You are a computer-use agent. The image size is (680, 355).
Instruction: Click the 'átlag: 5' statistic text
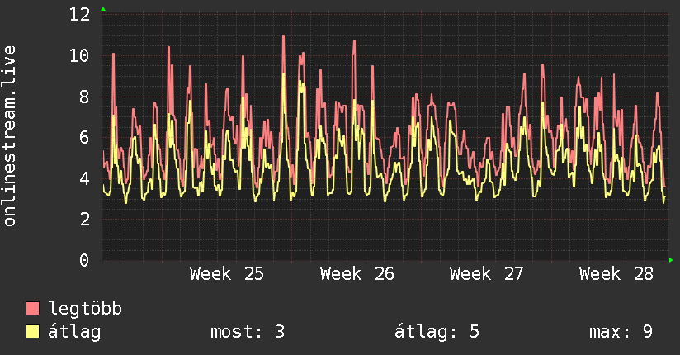[x=437, y=332]
